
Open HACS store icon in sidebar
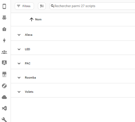point(4,74)
